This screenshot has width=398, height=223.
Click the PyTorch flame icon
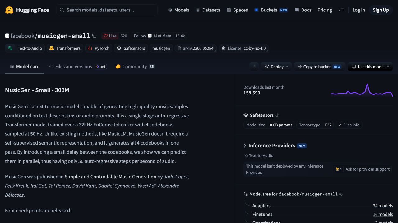[x=90, y=48]
